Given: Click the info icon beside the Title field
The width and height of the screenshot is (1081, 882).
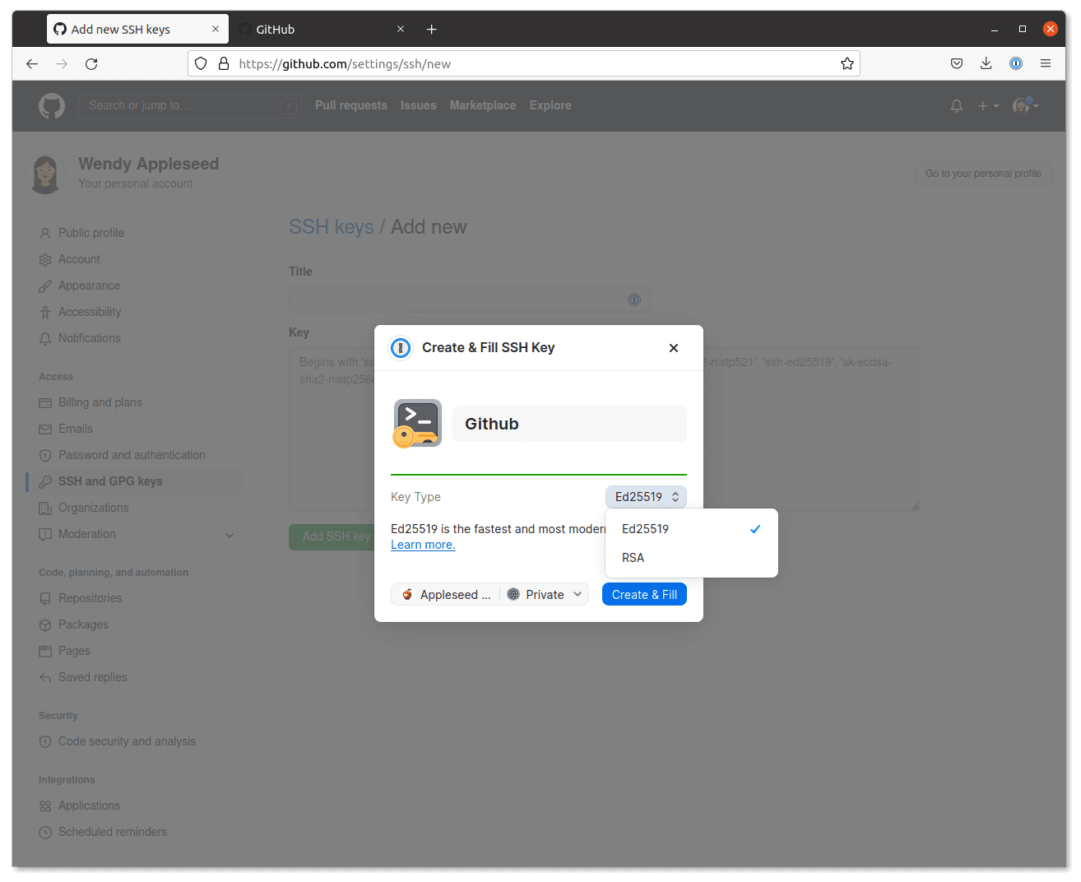Looking at the screenshot, I should [x=634, y=299].
